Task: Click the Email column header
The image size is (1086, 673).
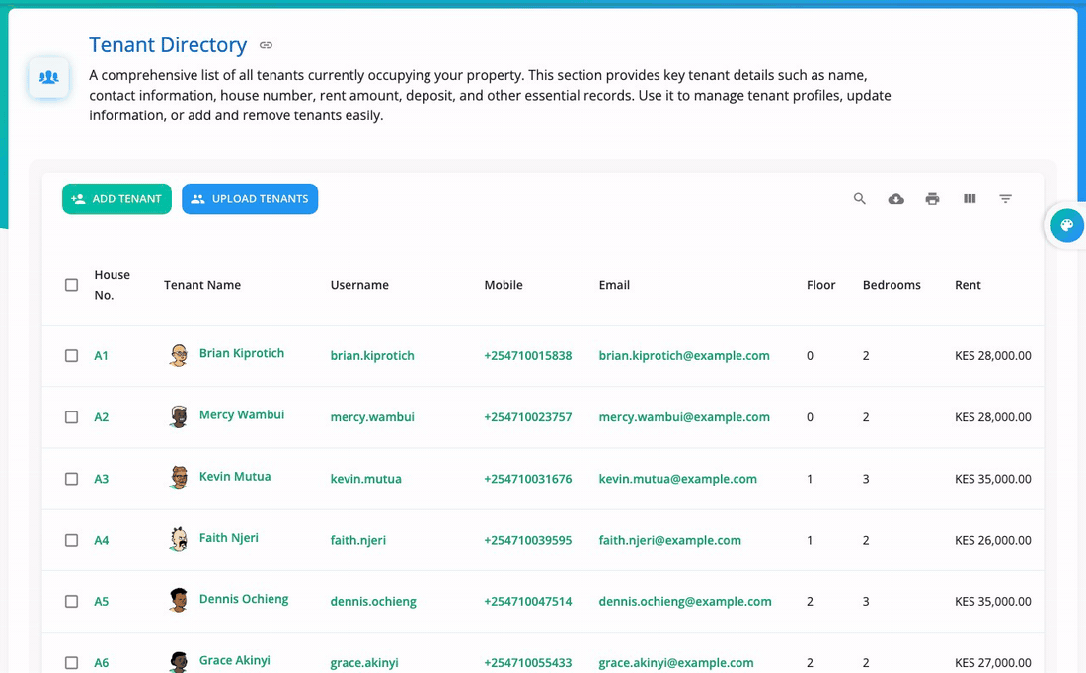Action: (614, 285)
